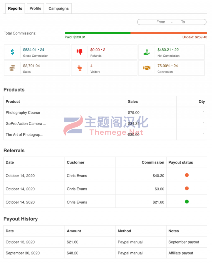The height and width of the screenshot is (263, 212).
Task: Click the From date field
Action: tap(161, 22)
